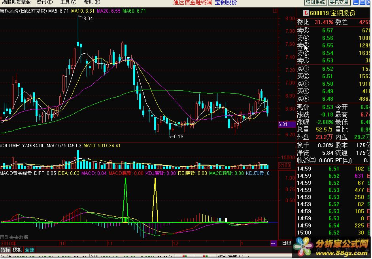The image size is (372, 259).
Task: Select the 卖⑤ 6.57 ask row
Action: click(333, 30)
